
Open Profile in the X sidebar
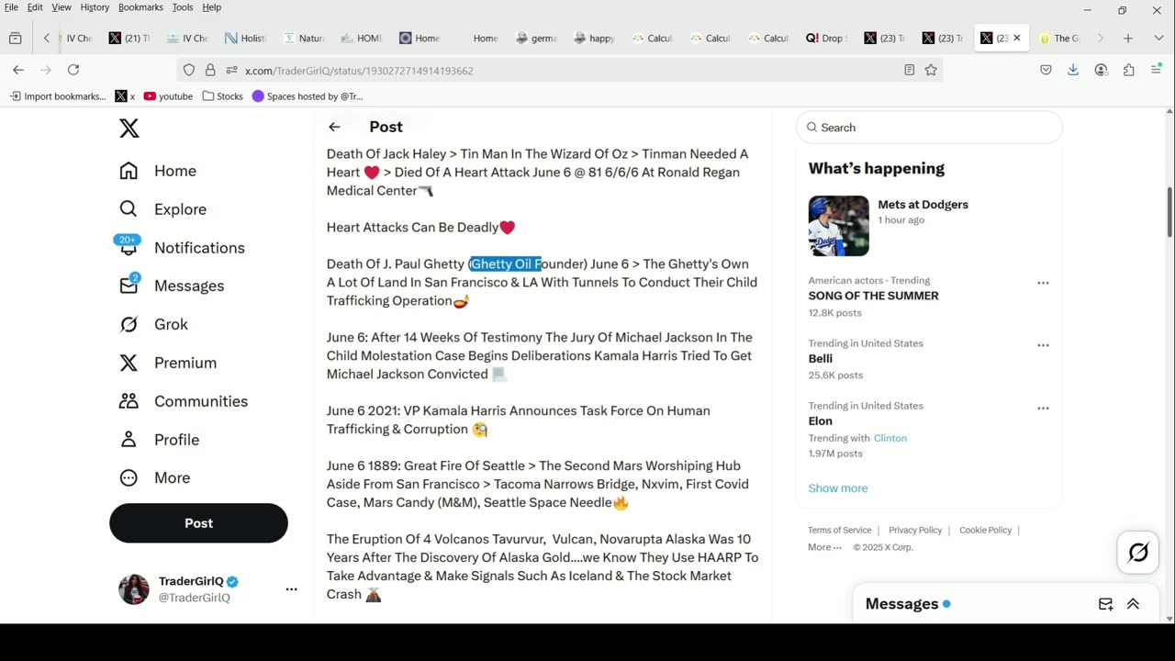tap(159, 440)
